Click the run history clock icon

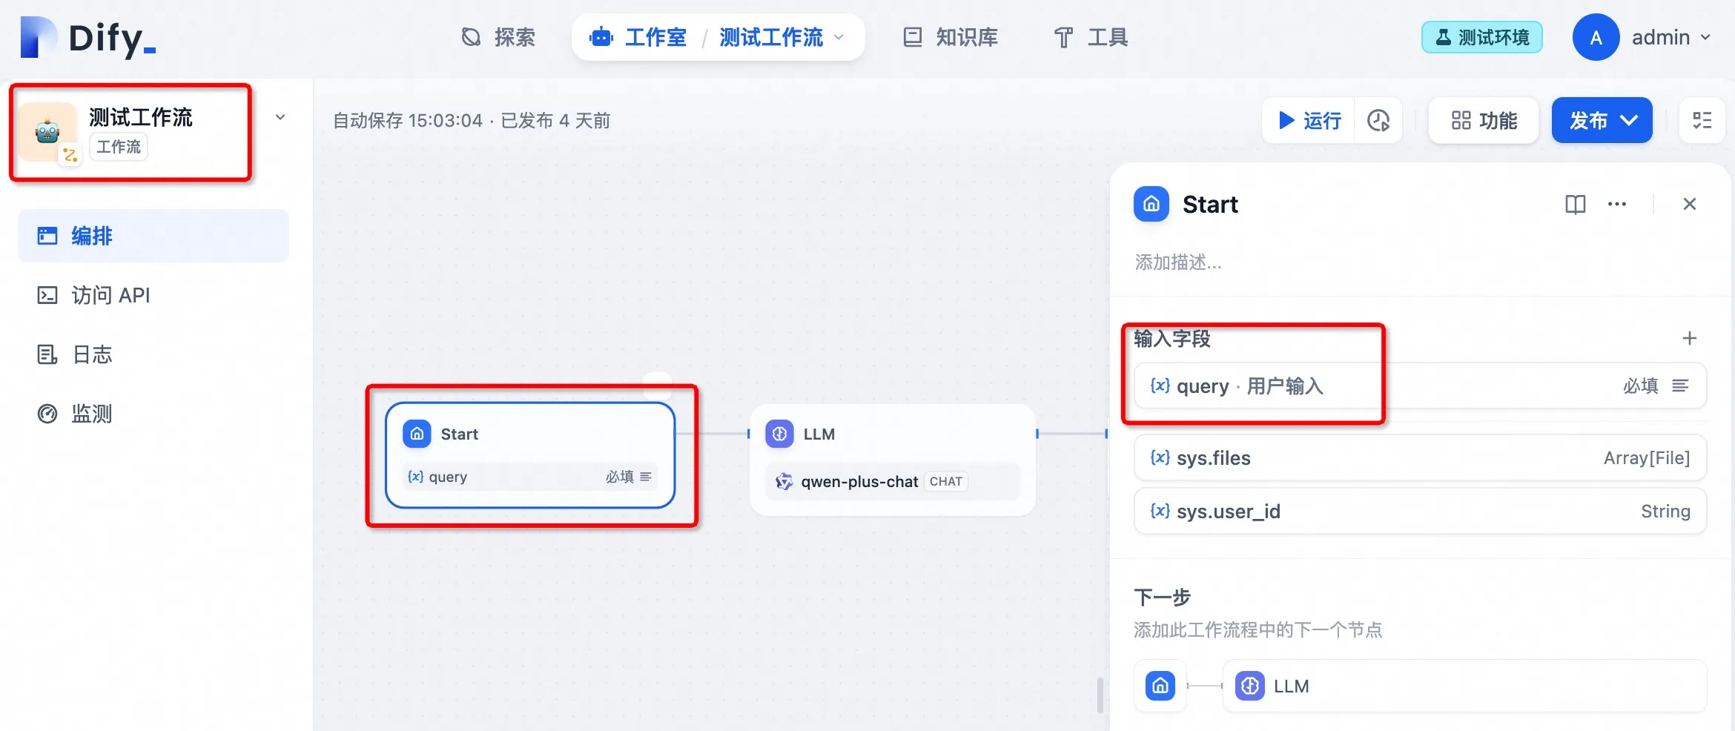click(x=1378, y=120)
